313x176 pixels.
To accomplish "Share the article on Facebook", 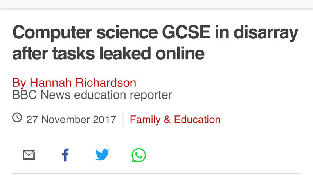I will [x=65, y=155].
